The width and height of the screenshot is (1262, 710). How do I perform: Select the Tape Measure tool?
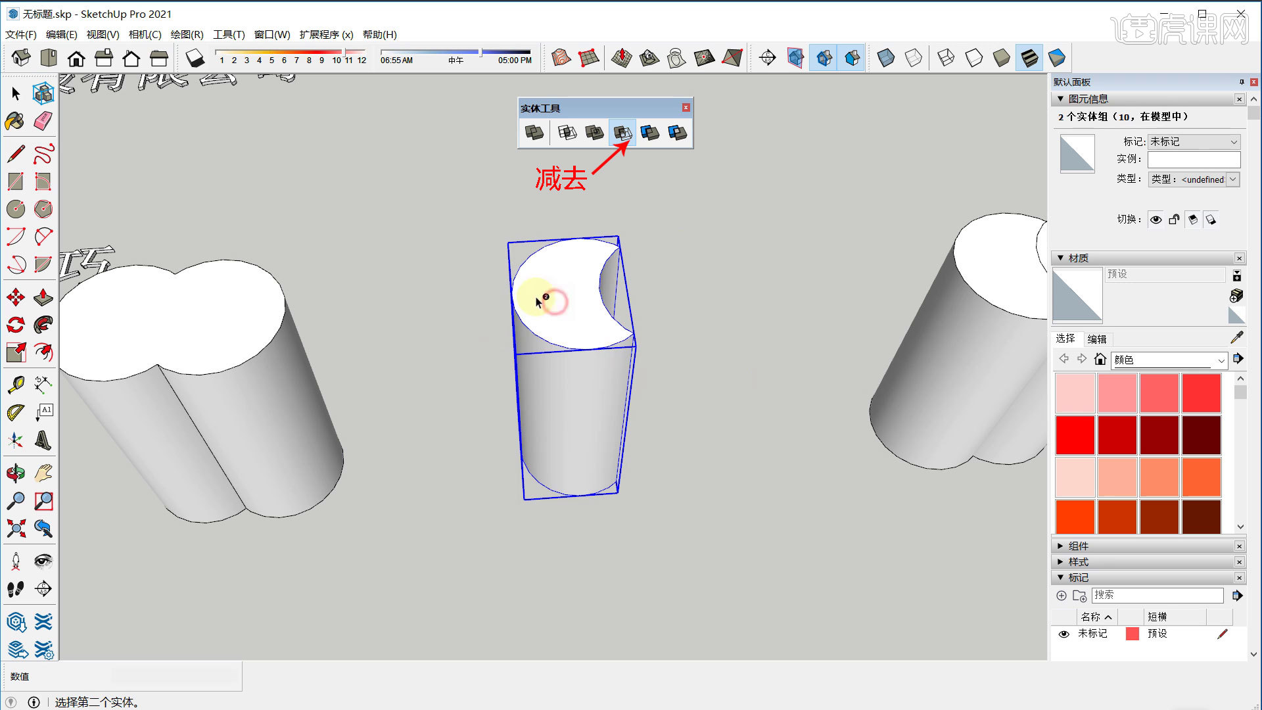click(x=16, y=385)
